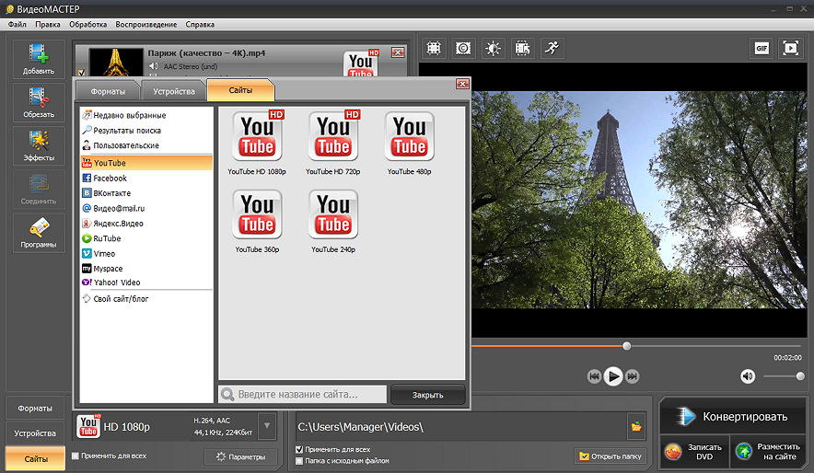Take a snapshot with the camera icon
The width and height of the screenshot is (814, 473).
pyautogui.click(x=464, y=48)
